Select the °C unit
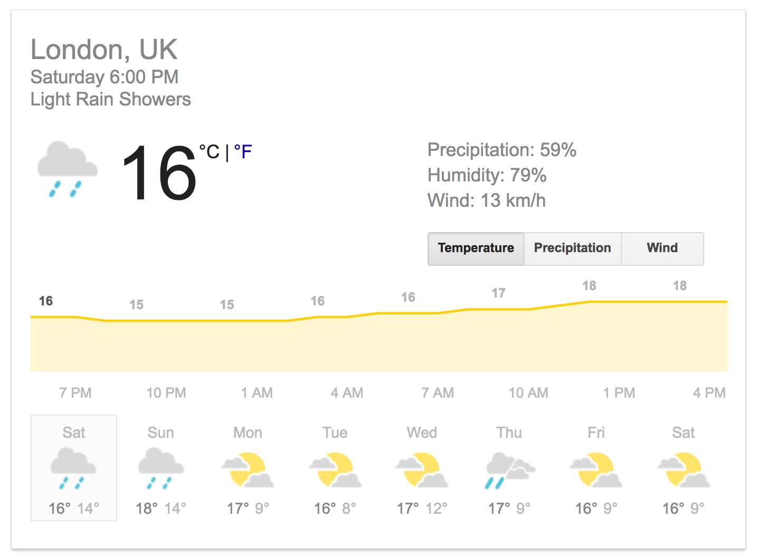This screenshot has width=757, height=557. point(210,152)
